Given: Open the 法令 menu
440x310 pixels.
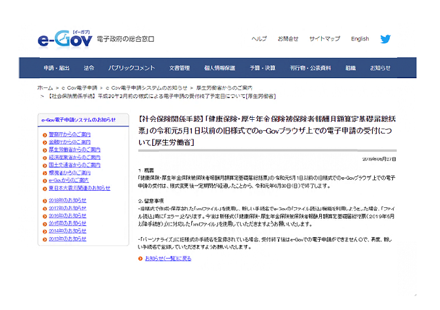Looking at the screenshot, I should pos(89,68).
